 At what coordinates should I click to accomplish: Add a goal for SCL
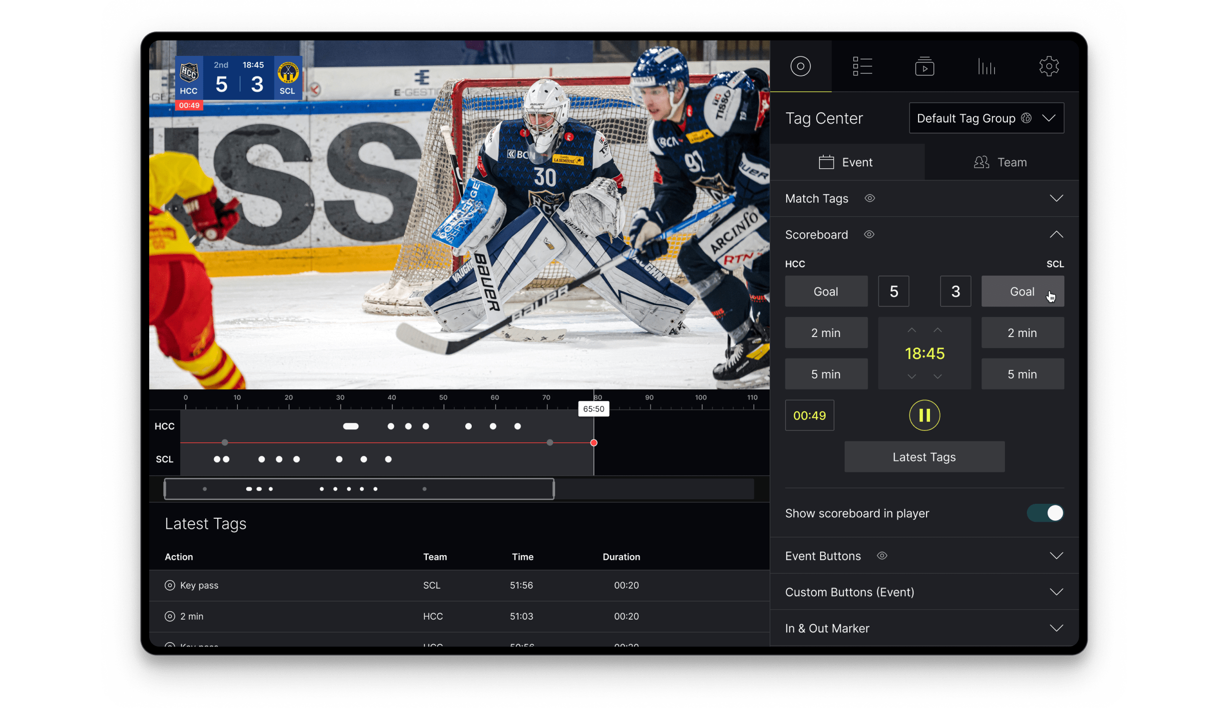[1022, 291]
